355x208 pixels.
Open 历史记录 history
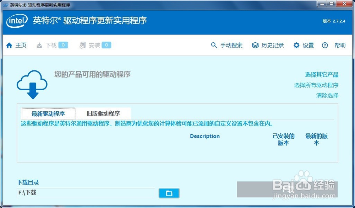coord(273,46)
